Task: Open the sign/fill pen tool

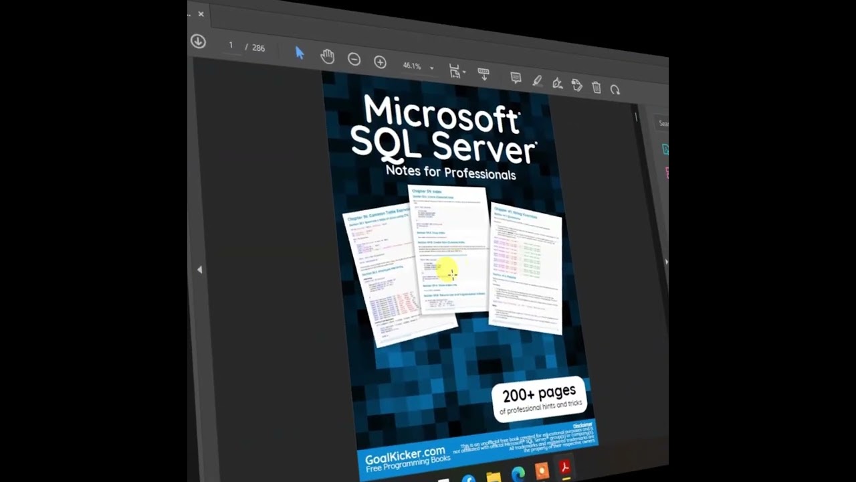Action: coord(557,82)
